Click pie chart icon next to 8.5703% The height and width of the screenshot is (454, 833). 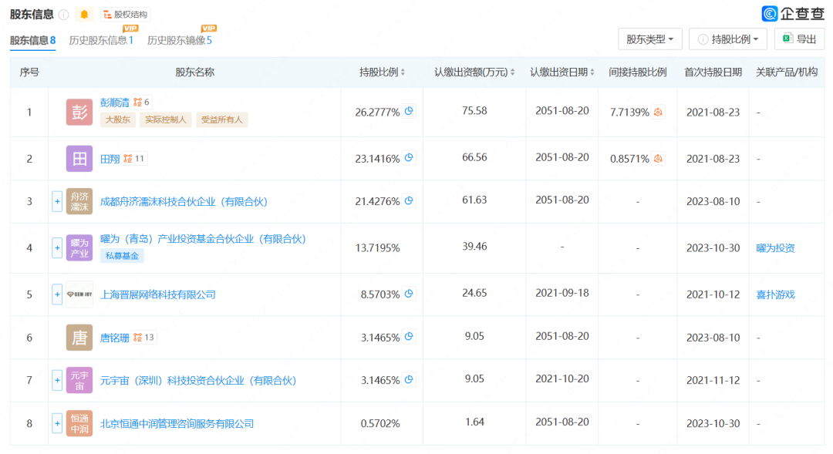[409, 293]
